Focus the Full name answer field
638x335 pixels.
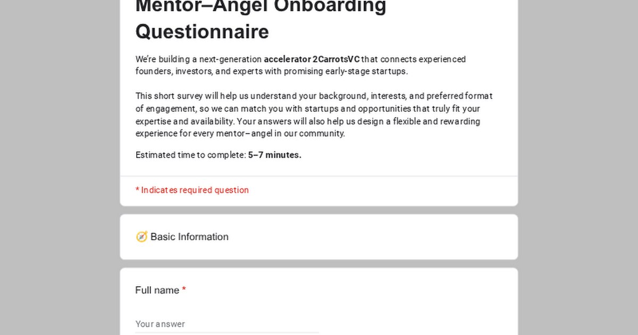tap(227, 324)
